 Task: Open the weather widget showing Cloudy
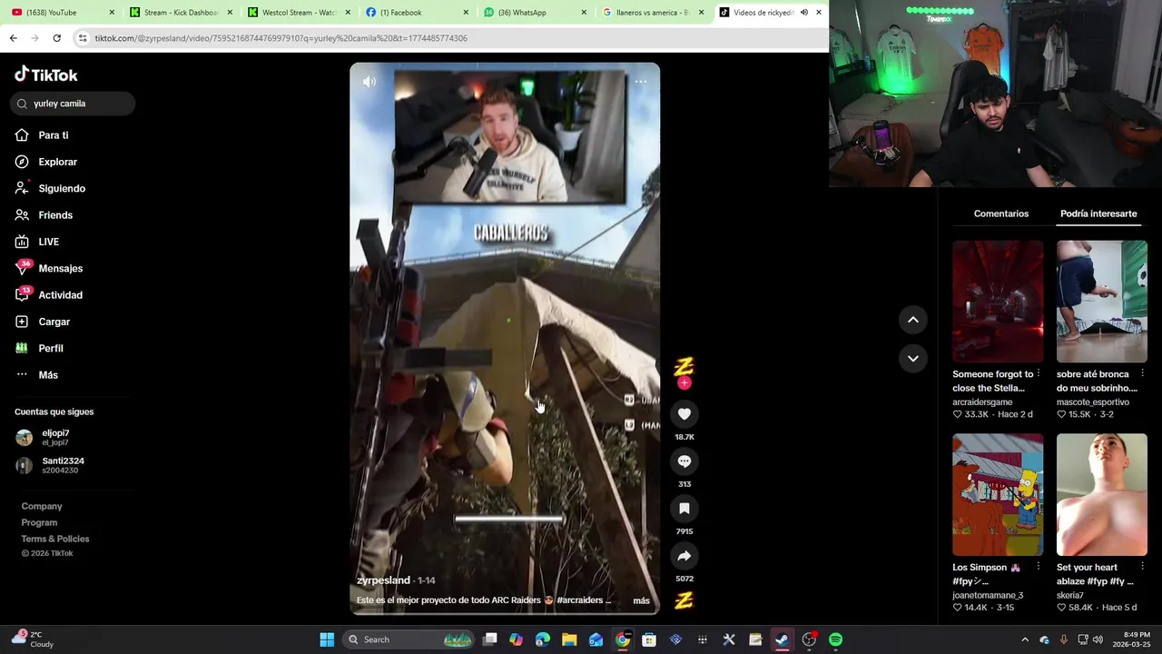[x=33, y=639]
